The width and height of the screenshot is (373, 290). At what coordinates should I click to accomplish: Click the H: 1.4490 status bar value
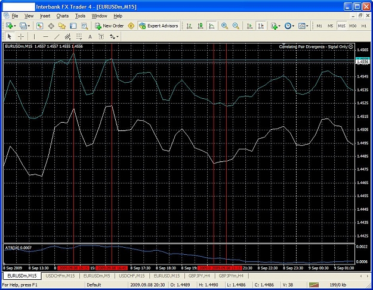(x=208, y=285)
